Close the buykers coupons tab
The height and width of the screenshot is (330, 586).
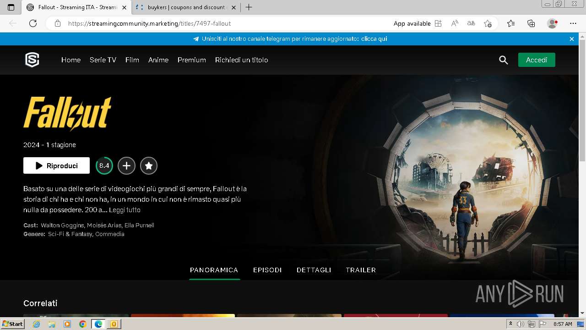click(x=233, y=7)
